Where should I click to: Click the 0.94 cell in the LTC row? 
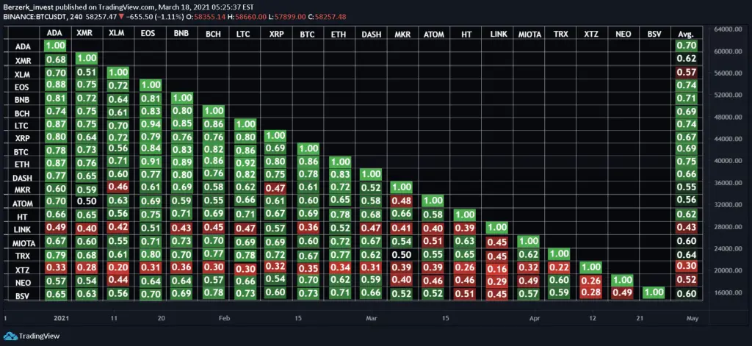150,126
